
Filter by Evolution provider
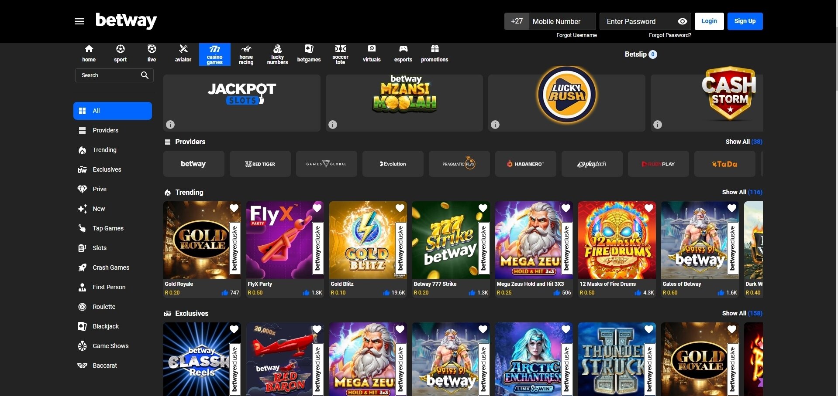coord(393,164)
